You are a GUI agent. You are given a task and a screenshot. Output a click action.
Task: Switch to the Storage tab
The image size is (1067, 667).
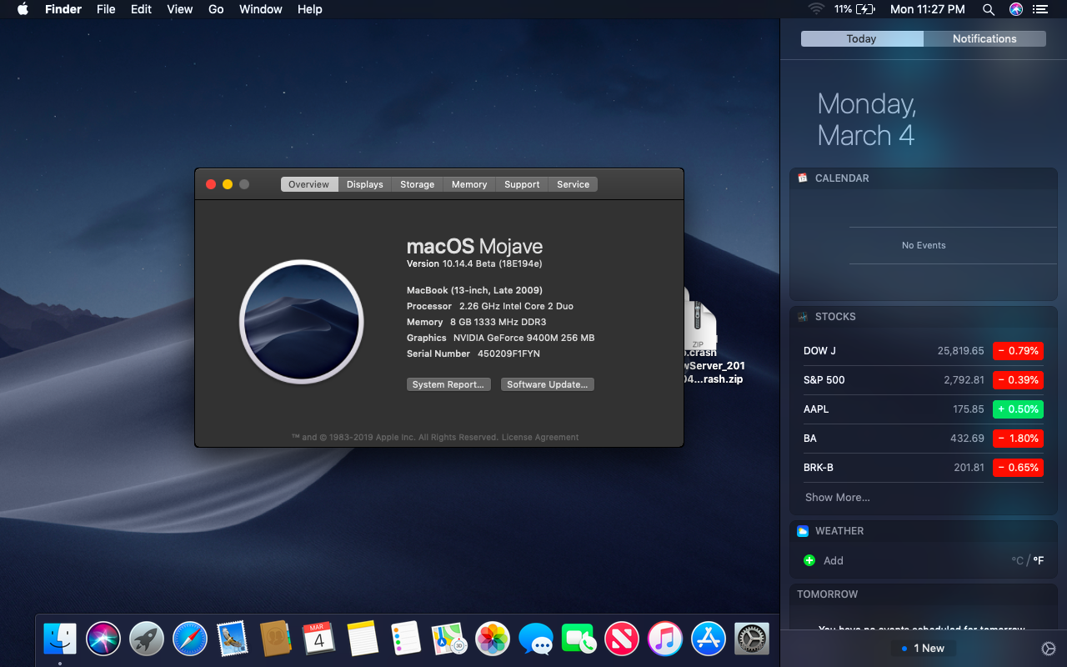pyautogui.click(x=417, y=184)
